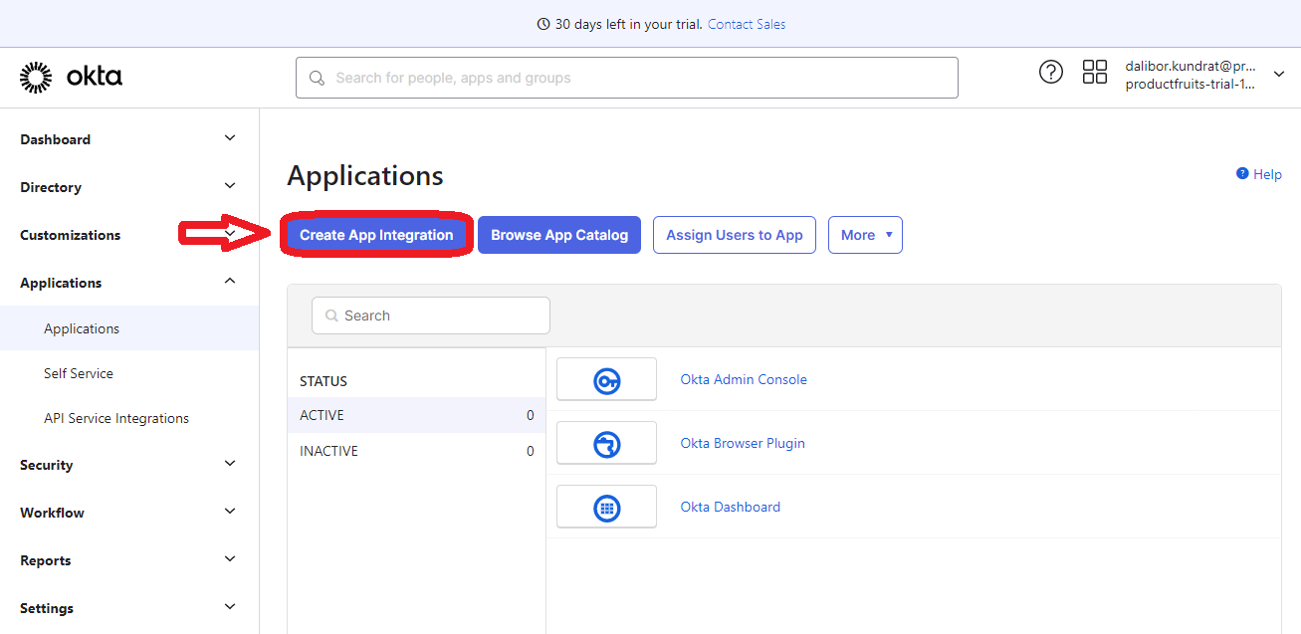Screen dimensions: 1301x634
Task: Open the More dropdown
Action: (864, 235)
